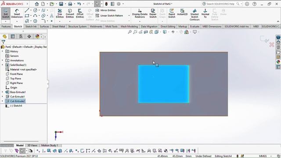Click Repair Sketch
This screenshot has width=281, height=158.
click(x=153, y=13)
